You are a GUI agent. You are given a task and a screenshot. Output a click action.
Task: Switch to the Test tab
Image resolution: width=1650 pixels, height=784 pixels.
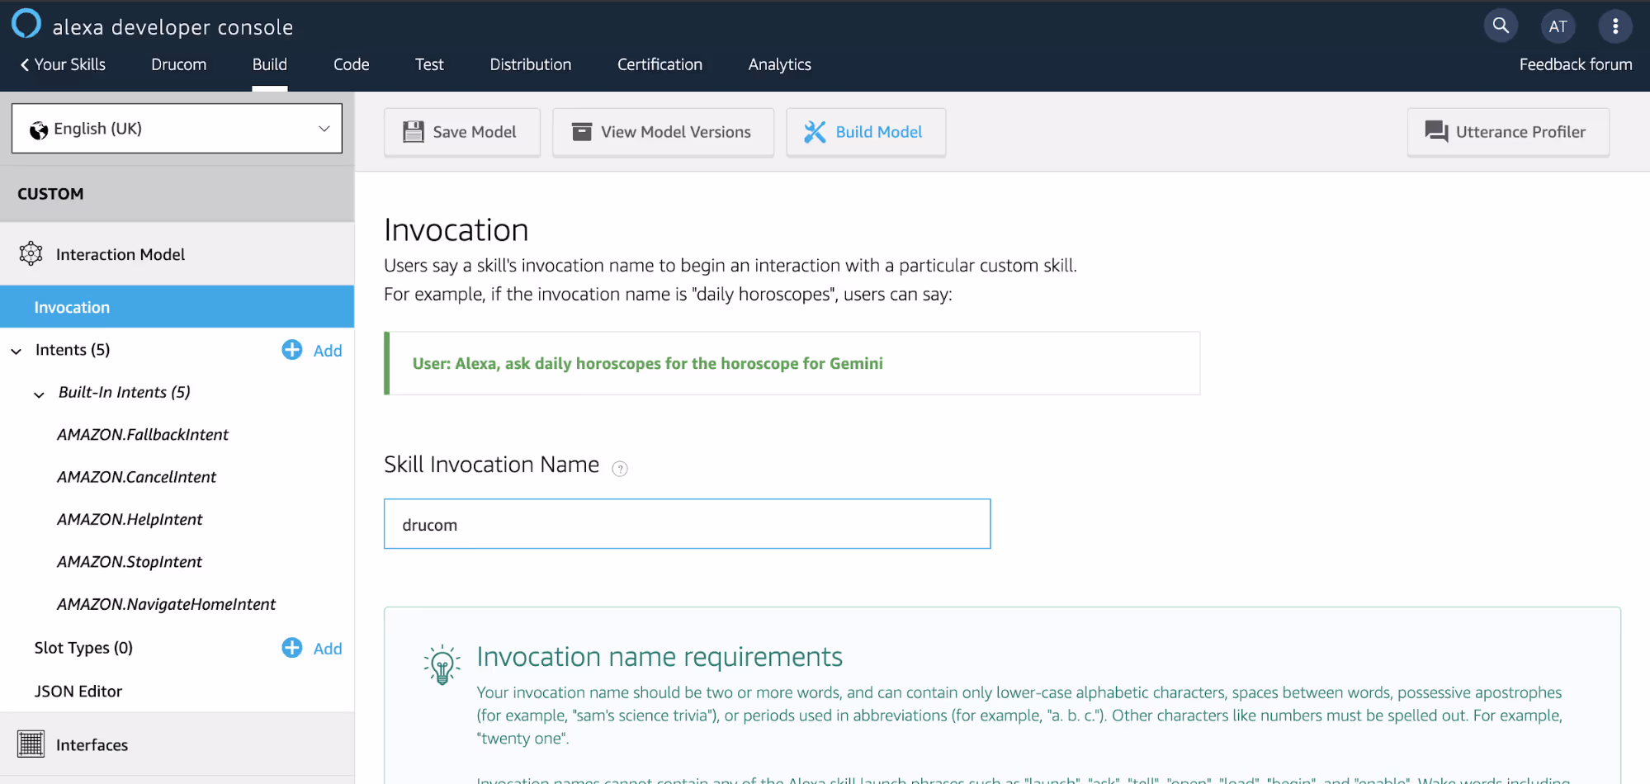[429, 64]
